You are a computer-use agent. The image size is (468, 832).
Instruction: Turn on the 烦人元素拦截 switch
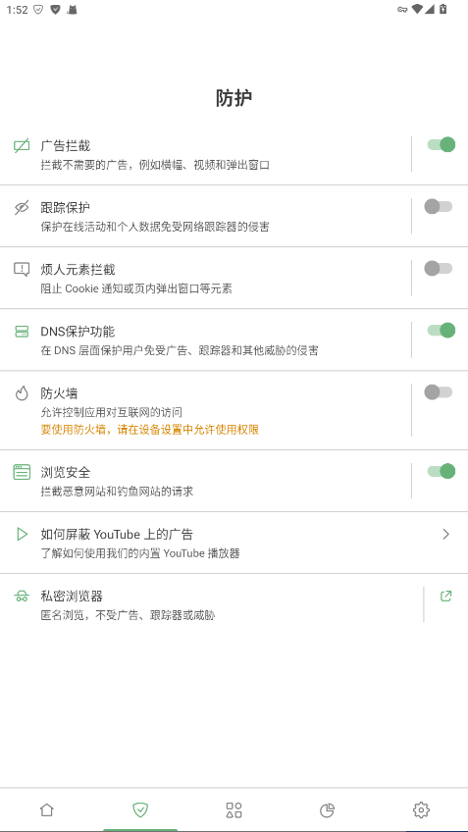pos(439,269)
